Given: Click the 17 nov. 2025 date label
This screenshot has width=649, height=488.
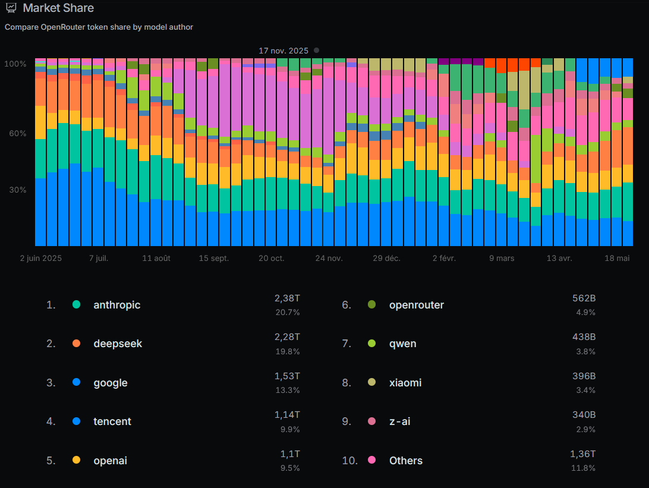Looking at the screenshot, I should (x=283, y=51).
